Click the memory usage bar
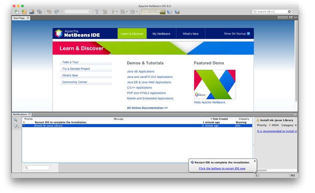Image resolution: width=315 pixels, height=193 pixels. coord(153,12)
